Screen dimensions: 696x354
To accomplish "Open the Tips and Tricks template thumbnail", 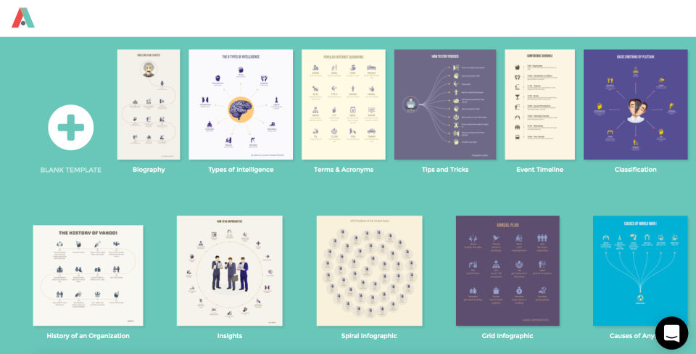I will pos(445,104).
